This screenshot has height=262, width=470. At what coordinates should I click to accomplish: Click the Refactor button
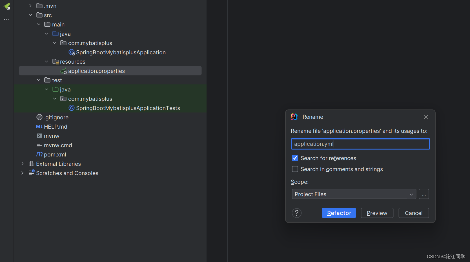click(339, 213)
